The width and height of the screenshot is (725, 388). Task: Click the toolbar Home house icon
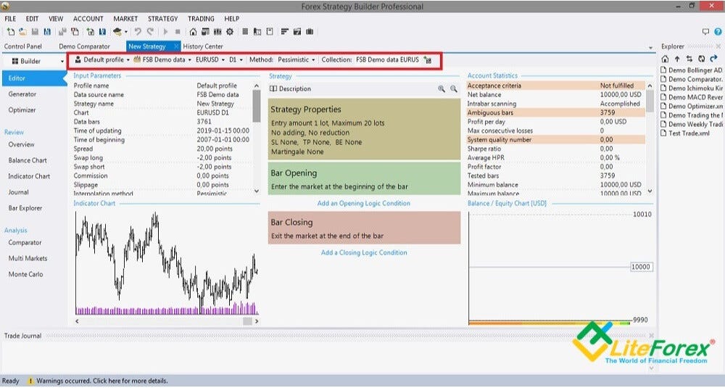point(194,32)
